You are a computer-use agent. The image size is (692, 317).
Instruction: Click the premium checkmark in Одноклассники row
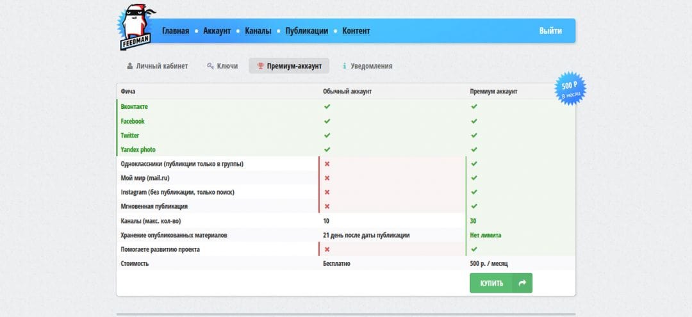click(474, 163)
